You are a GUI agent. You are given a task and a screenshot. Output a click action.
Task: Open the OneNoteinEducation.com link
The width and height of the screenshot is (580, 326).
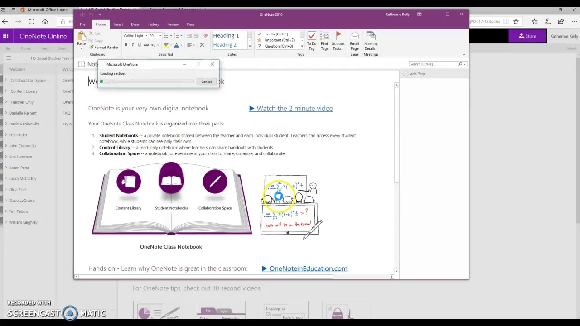pos(304,268)
